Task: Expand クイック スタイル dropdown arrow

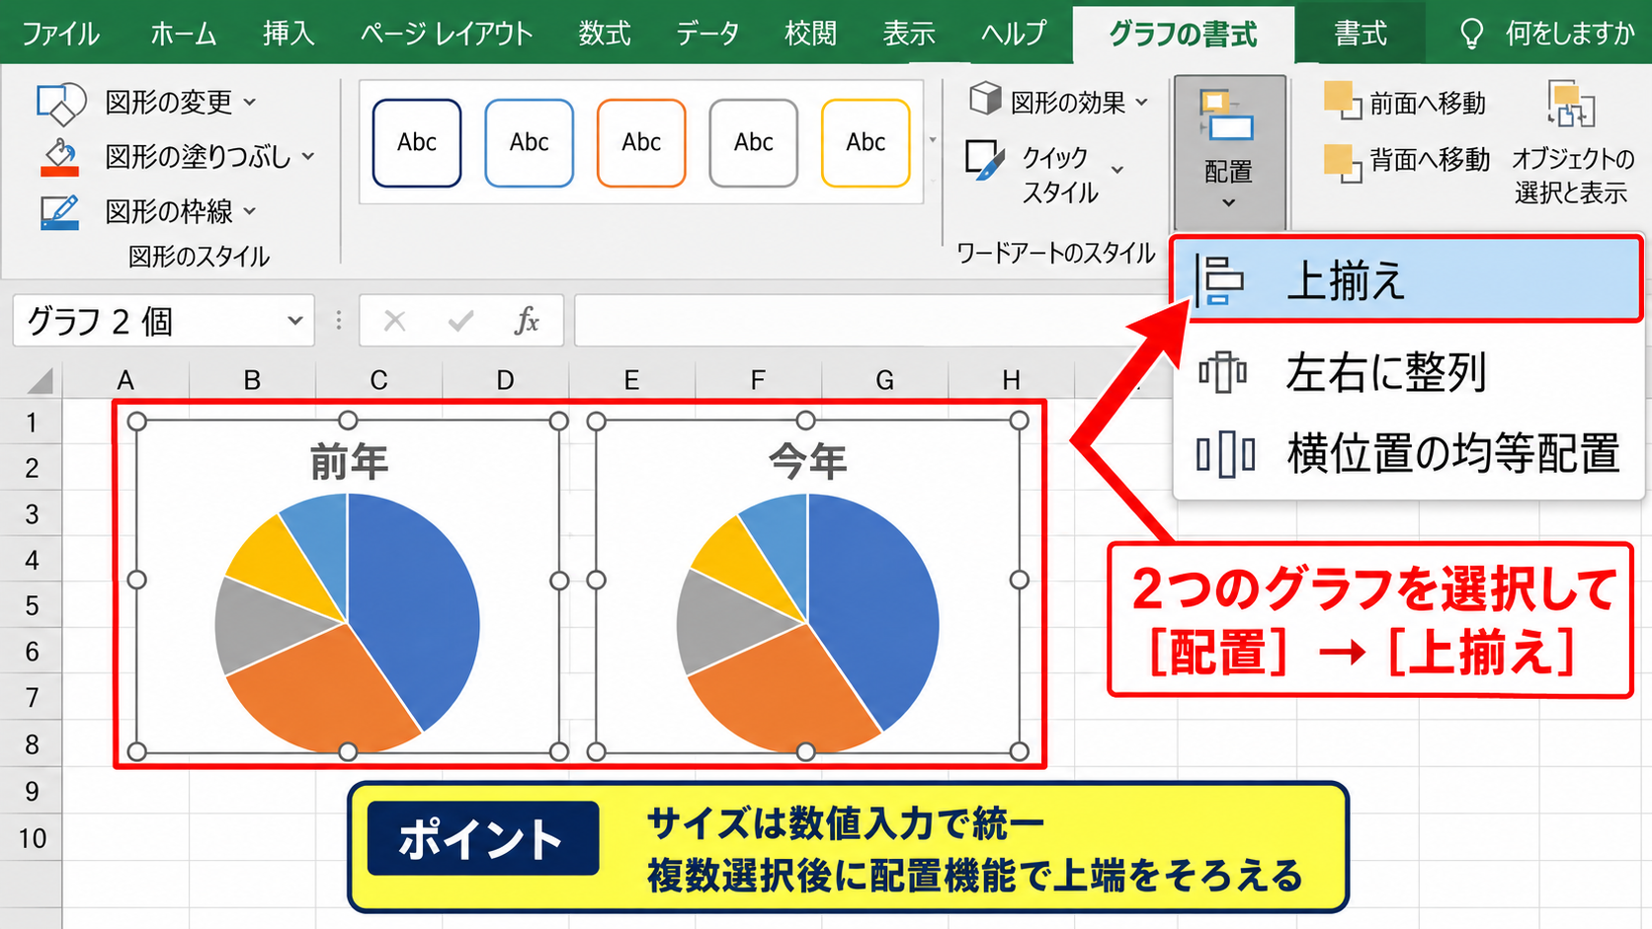Action: point(1117,171)
